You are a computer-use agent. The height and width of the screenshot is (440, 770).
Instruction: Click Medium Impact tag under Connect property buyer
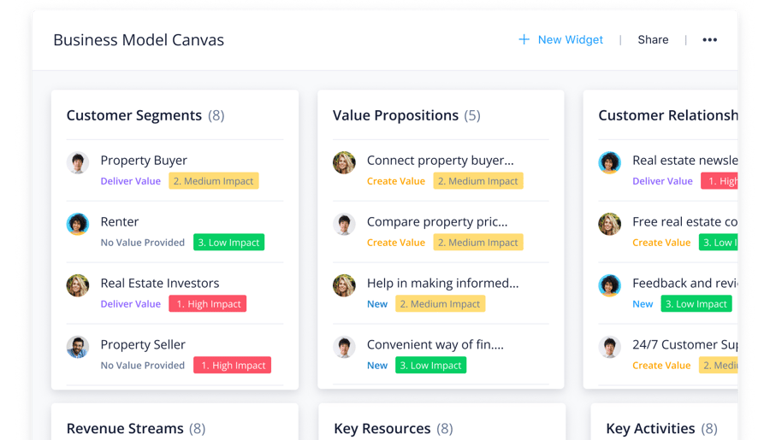tap(477, 181)
